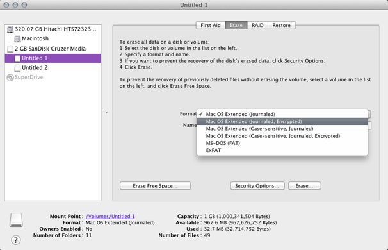Switch to the Erase tab

pyautogui.click(x=236, y=25)
